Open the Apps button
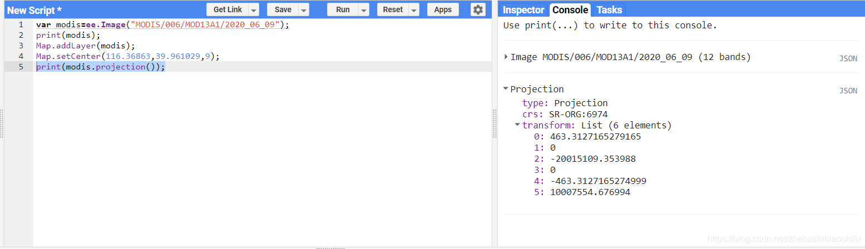This screenshot has width=865, height=249. 443,9
